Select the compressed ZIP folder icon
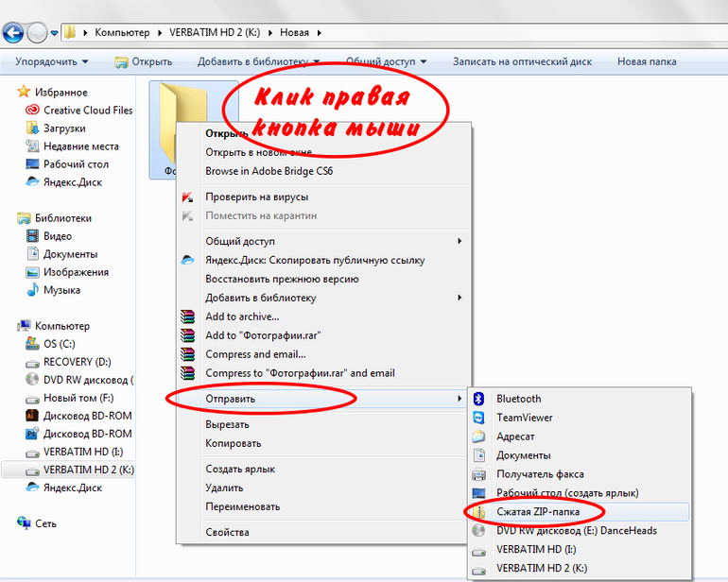The image size is (728, 582). (478, 511)
